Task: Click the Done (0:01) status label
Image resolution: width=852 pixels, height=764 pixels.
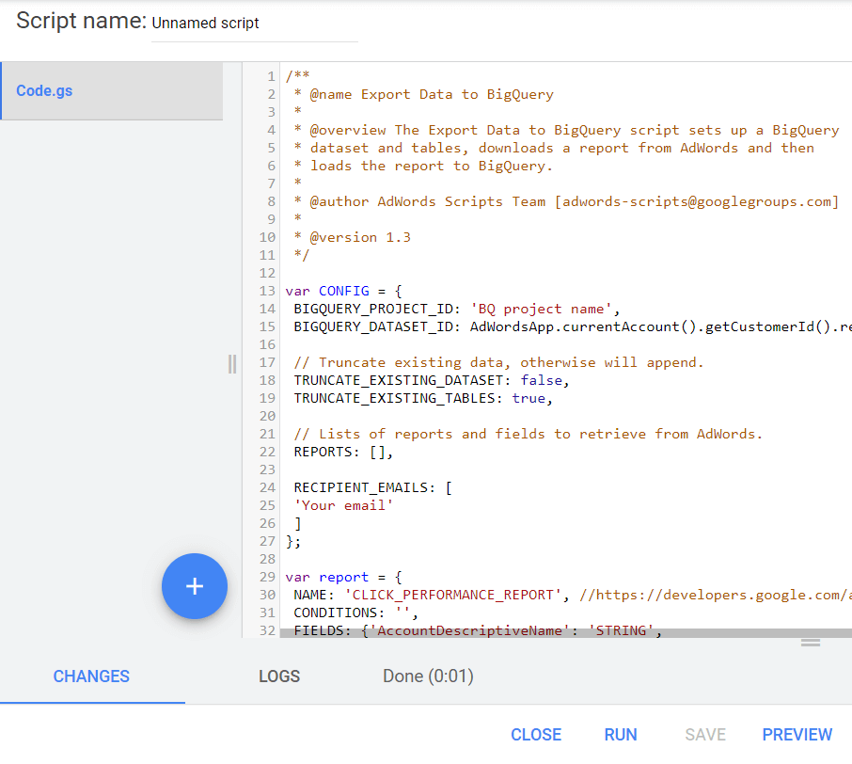Action: click(428, 676)
